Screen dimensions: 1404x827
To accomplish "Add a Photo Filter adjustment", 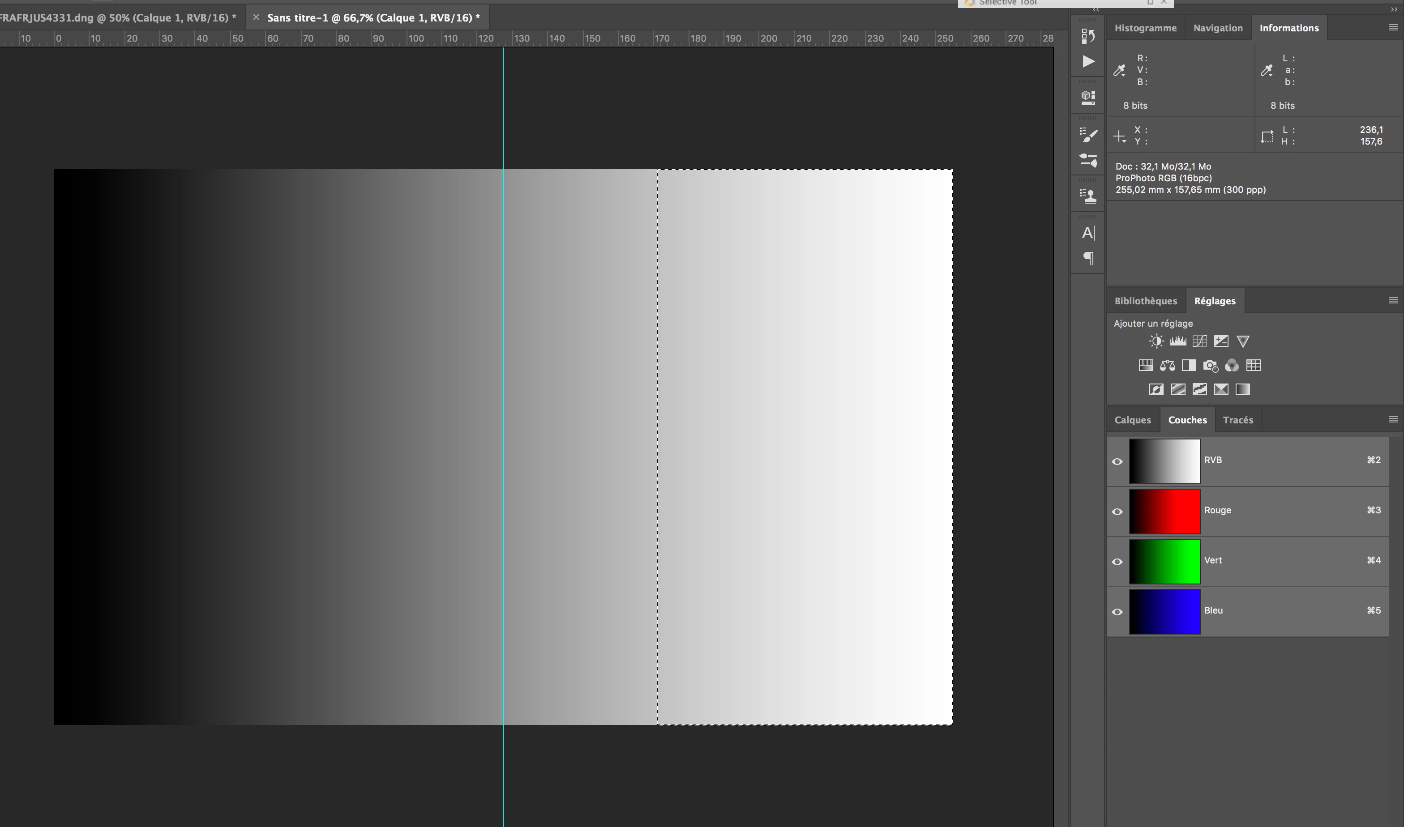I will [x=1210, y=366].
